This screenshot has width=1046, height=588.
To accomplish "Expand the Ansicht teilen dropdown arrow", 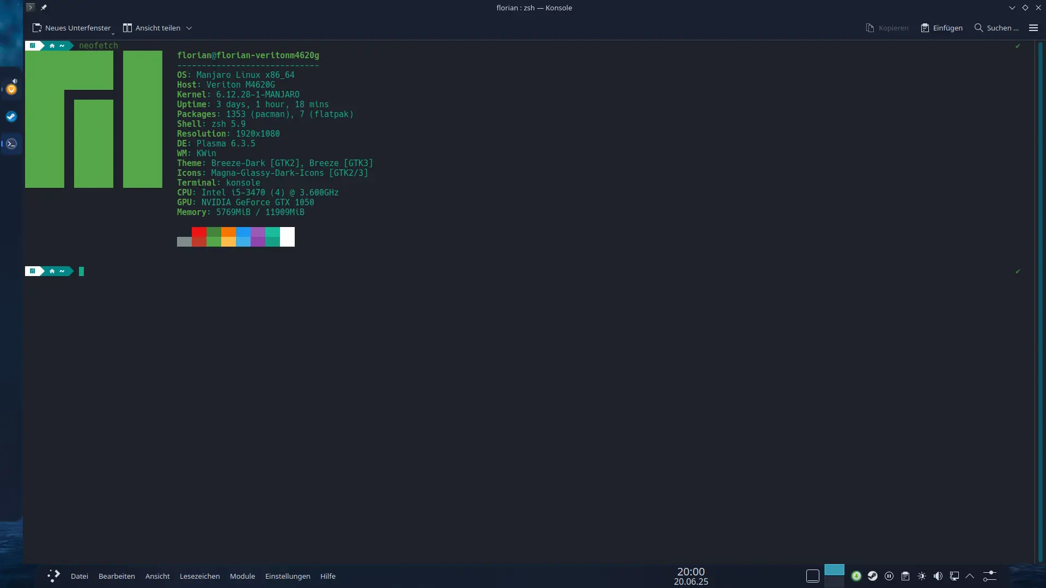I will [189, 28].
